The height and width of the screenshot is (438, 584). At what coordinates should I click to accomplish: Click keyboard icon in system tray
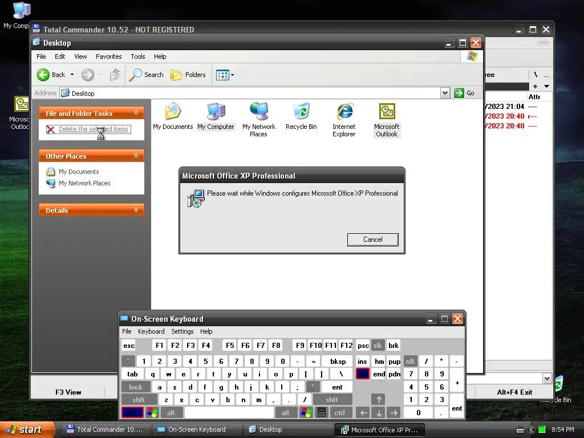[520, 430]
